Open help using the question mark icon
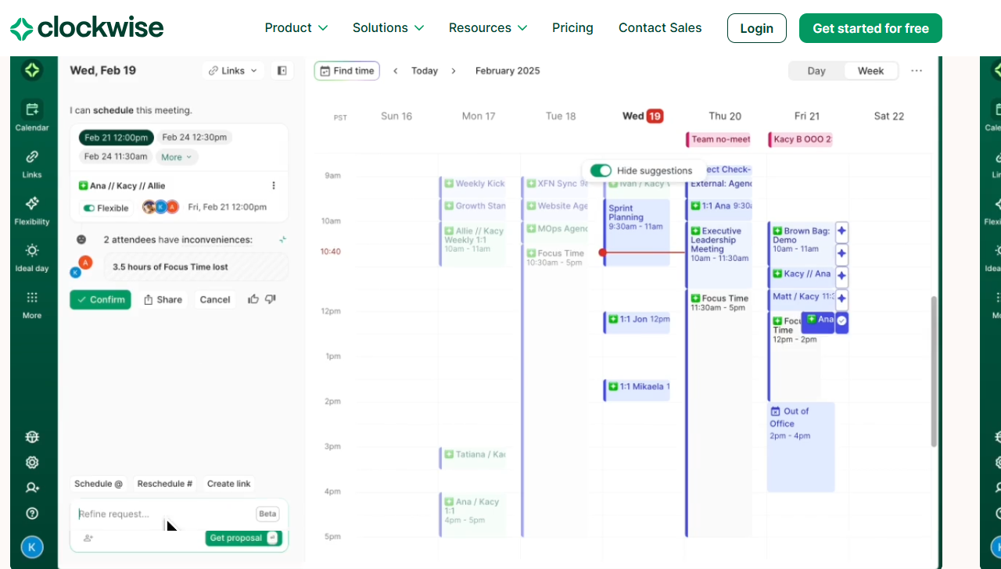The width and height of the screenshot is (1001, 569). [x=32, y=513]
